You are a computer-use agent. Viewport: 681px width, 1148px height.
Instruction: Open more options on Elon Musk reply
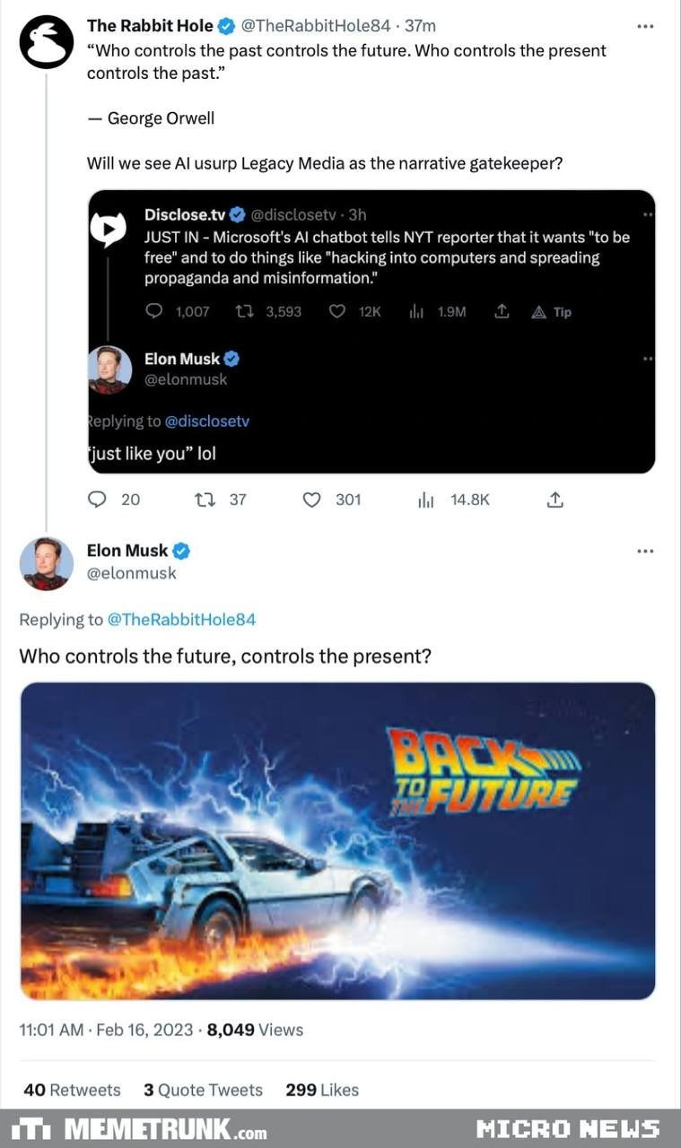click(645, 551)
